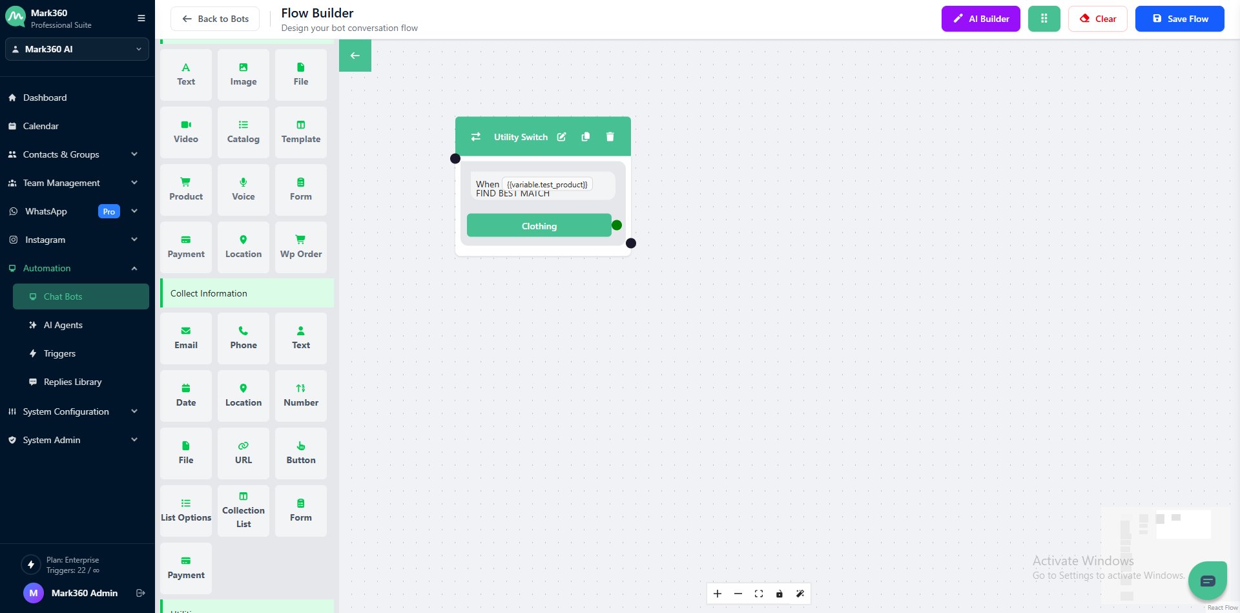The image size is (1240, 613).
Task: Open Triggers in the sidebar
Action: 59,353
